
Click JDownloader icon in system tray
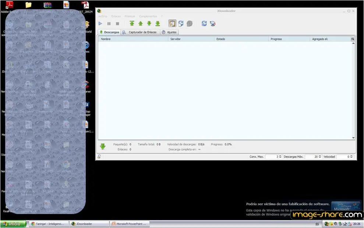tap(326, 224)
